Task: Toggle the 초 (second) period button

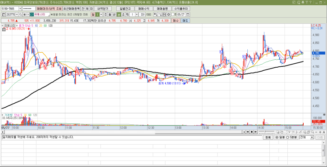Action: [123, 15]
